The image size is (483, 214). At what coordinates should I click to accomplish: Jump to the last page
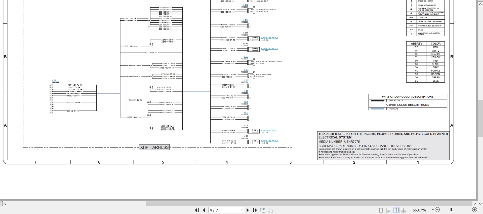[255, 210]
